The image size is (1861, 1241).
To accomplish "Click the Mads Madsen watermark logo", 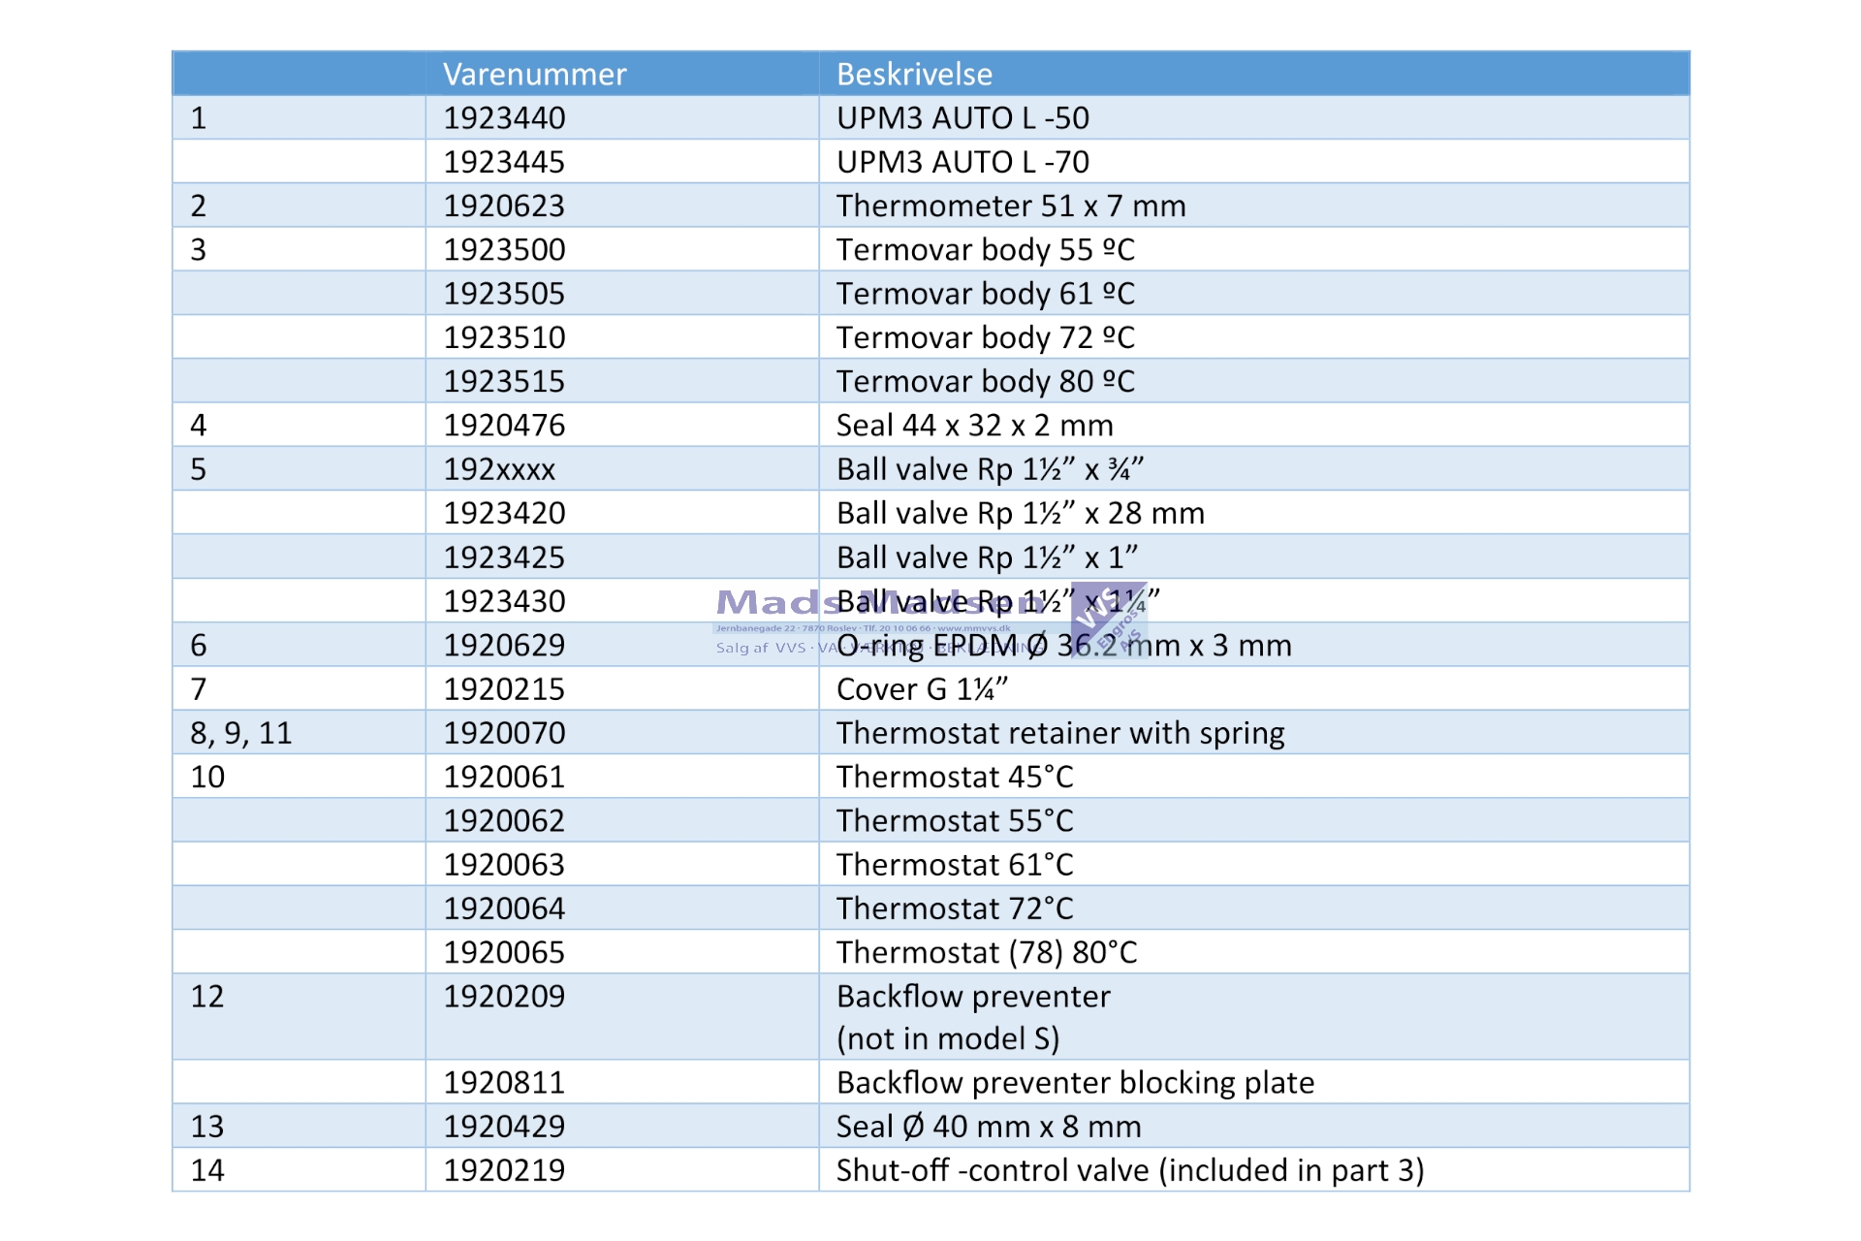I will coord(775,603).
